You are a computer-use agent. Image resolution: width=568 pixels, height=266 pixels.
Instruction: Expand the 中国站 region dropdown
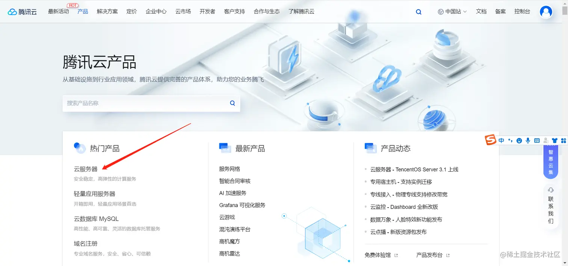(452, 12)
